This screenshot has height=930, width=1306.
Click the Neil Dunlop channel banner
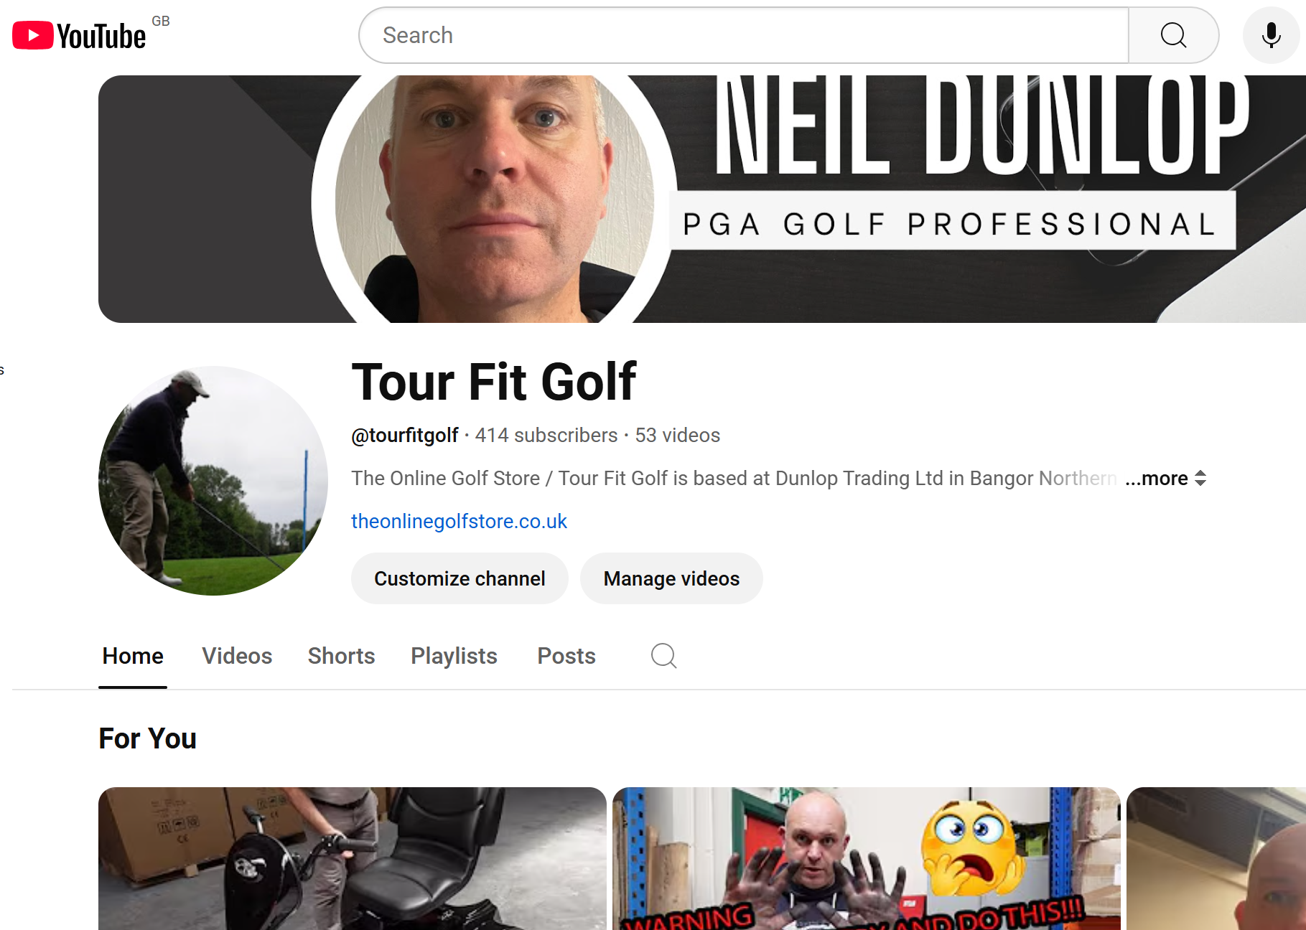click(x=702, y=199)
